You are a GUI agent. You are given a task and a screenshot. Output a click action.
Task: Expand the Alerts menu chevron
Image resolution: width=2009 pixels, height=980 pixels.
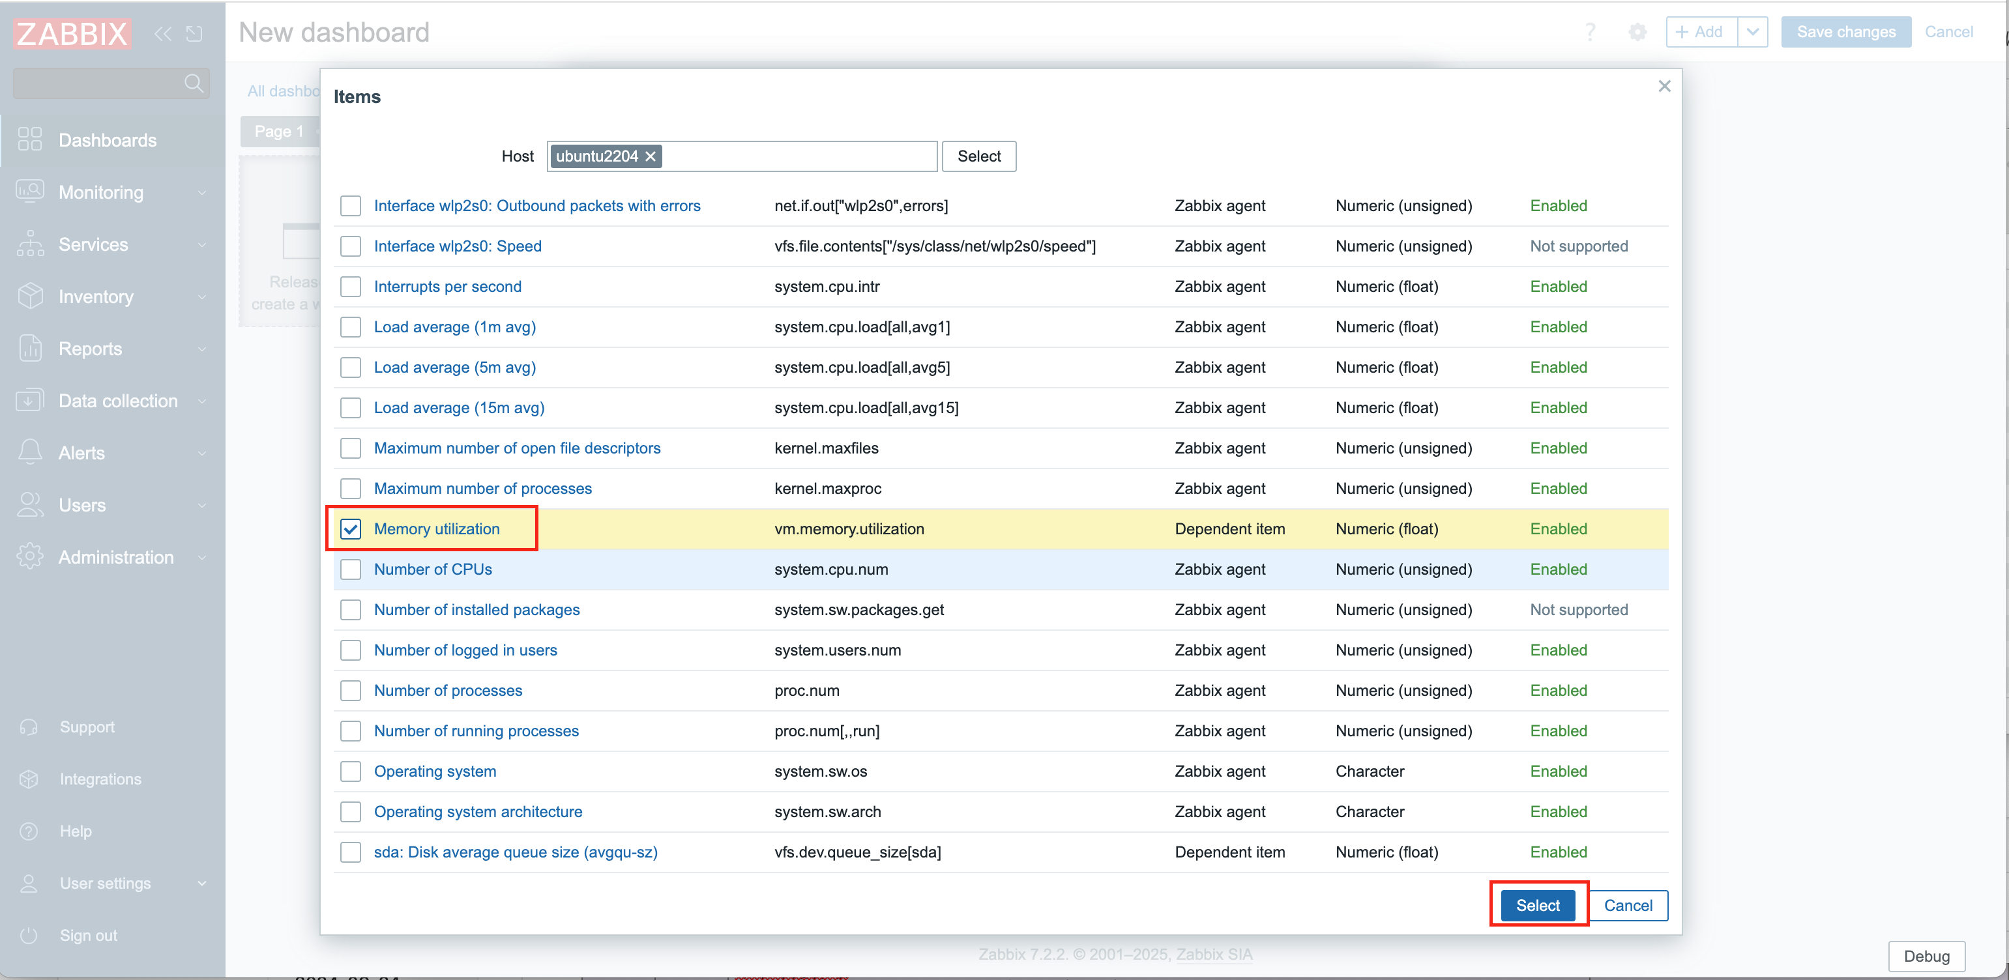point(202,453)
